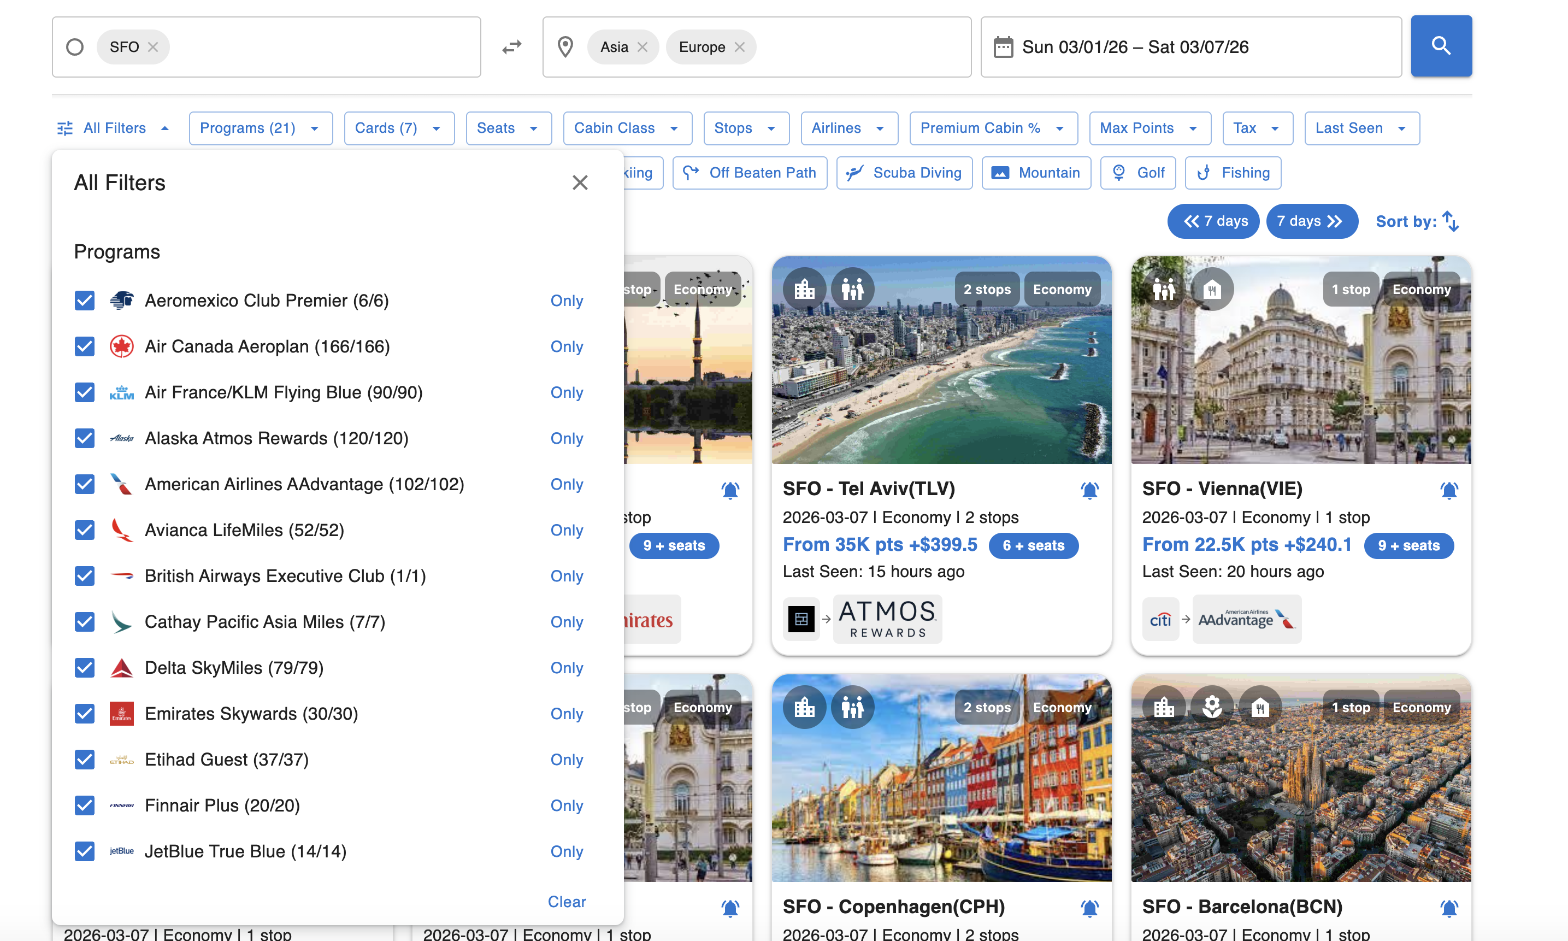Screen dimensions: 1568x941
Task: Set alert bell for Vienna flight
Action: click(x=1448, y=490)
